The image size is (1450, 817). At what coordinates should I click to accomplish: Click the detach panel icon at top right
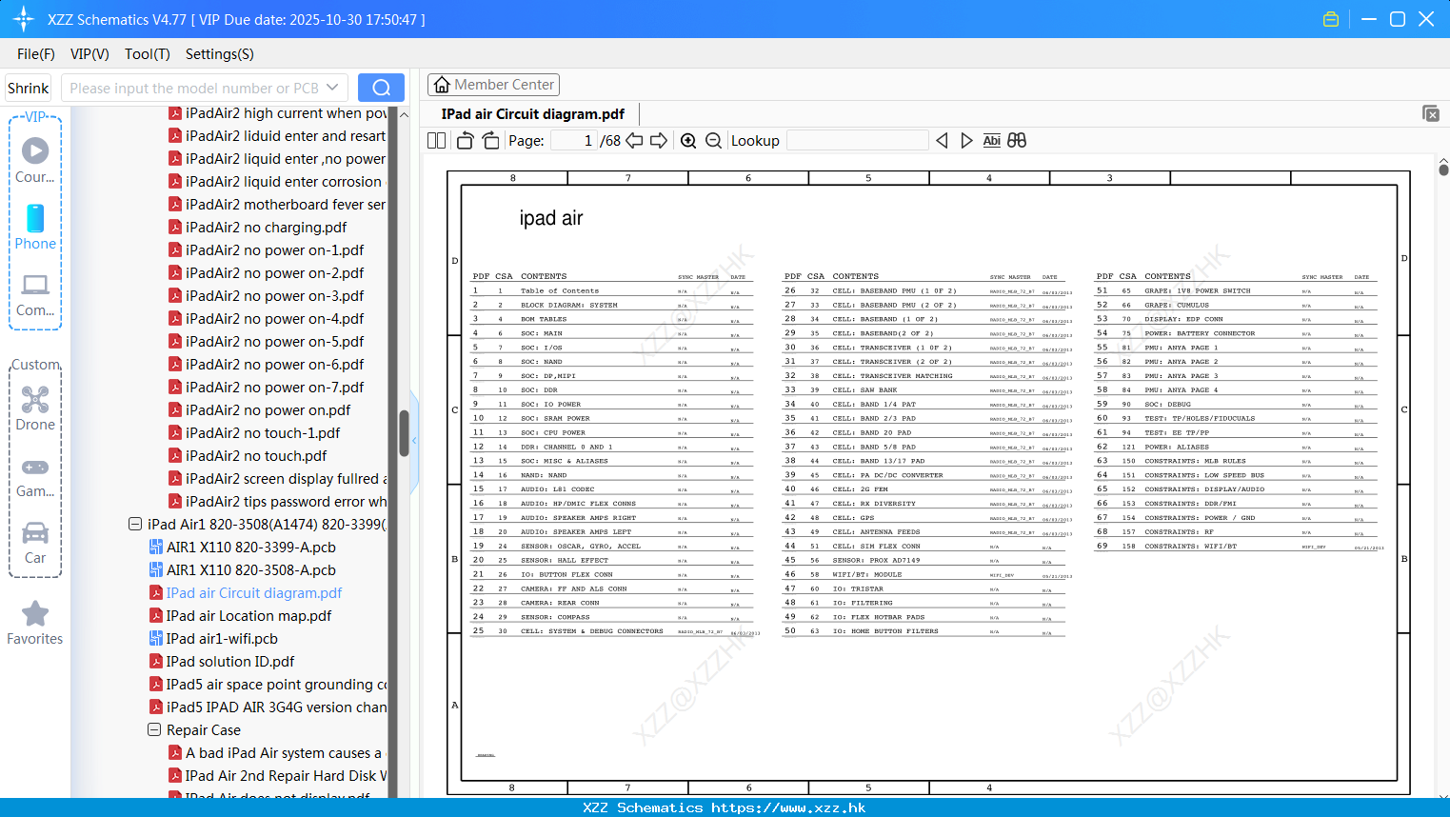1431,113
